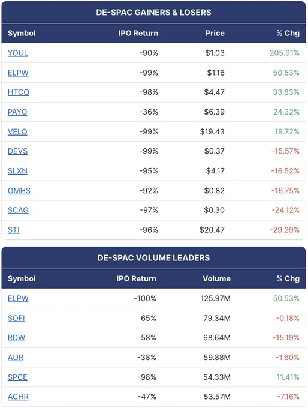The image size is (308, 408).
Task: Open the GMHS ticker link
Action: click(19, 191)
